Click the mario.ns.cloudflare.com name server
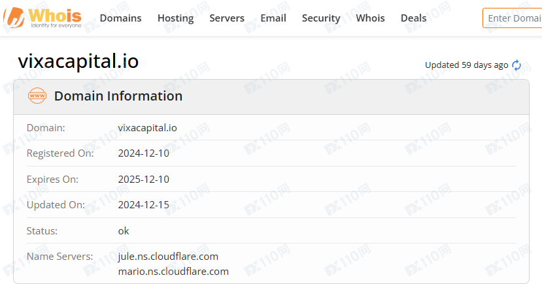Image resolution: width=542 pixels, height=284 pixels. pos(173,271)
